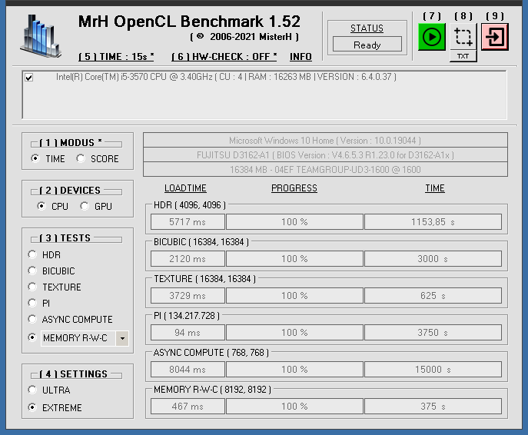Viewport: 528px width, 435px height.
Task: Choose CPU under Devices
Action: point(41,206)
